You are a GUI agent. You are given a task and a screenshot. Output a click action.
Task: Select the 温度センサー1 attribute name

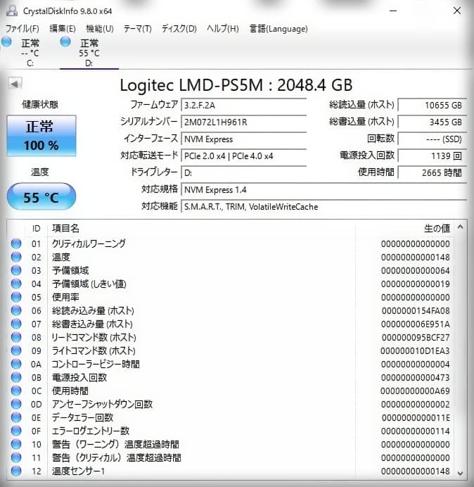click(x=78, y=471)
